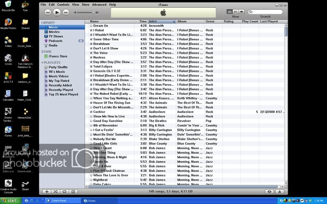Open the Controls menu
Screen dimensions: 327x204
[x=63, y=4]
